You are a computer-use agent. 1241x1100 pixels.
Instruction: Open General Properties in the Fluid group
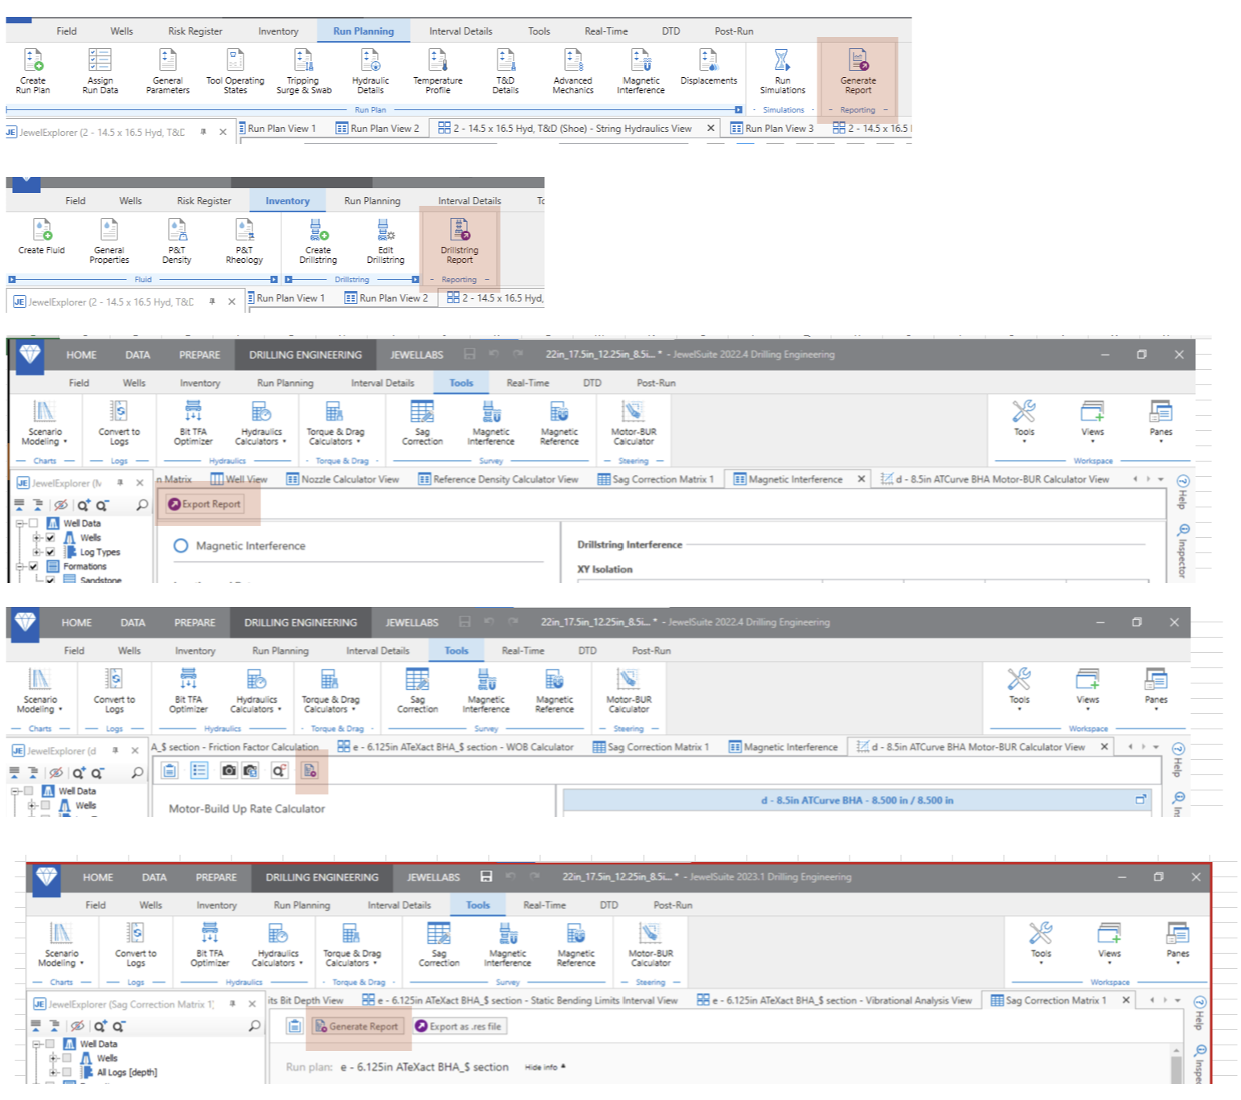click(109, 240)
